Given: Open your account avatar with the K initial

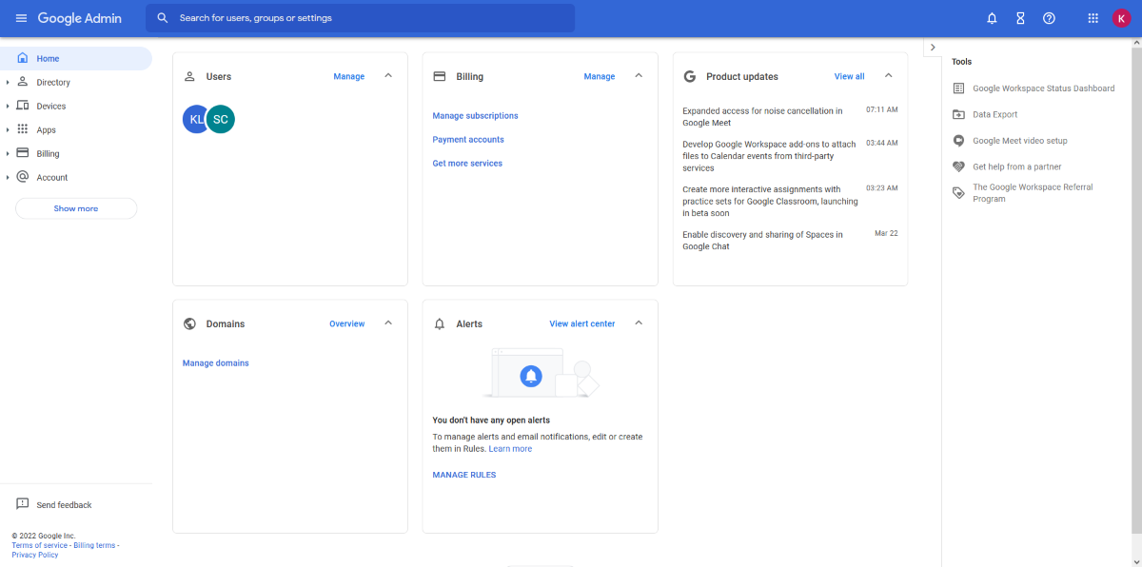Looking at the screenshot, I should pyautogui.click(x=1123, y=17).
